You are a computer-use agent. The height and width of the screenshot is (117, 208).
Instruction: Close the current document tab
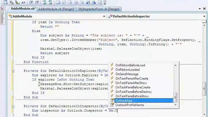pos(204,9)
